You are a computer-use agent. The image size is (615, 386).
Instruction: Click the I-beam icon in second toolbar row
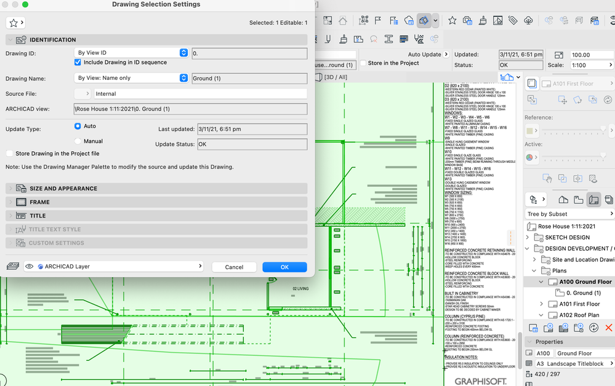(x=388, y=39)
